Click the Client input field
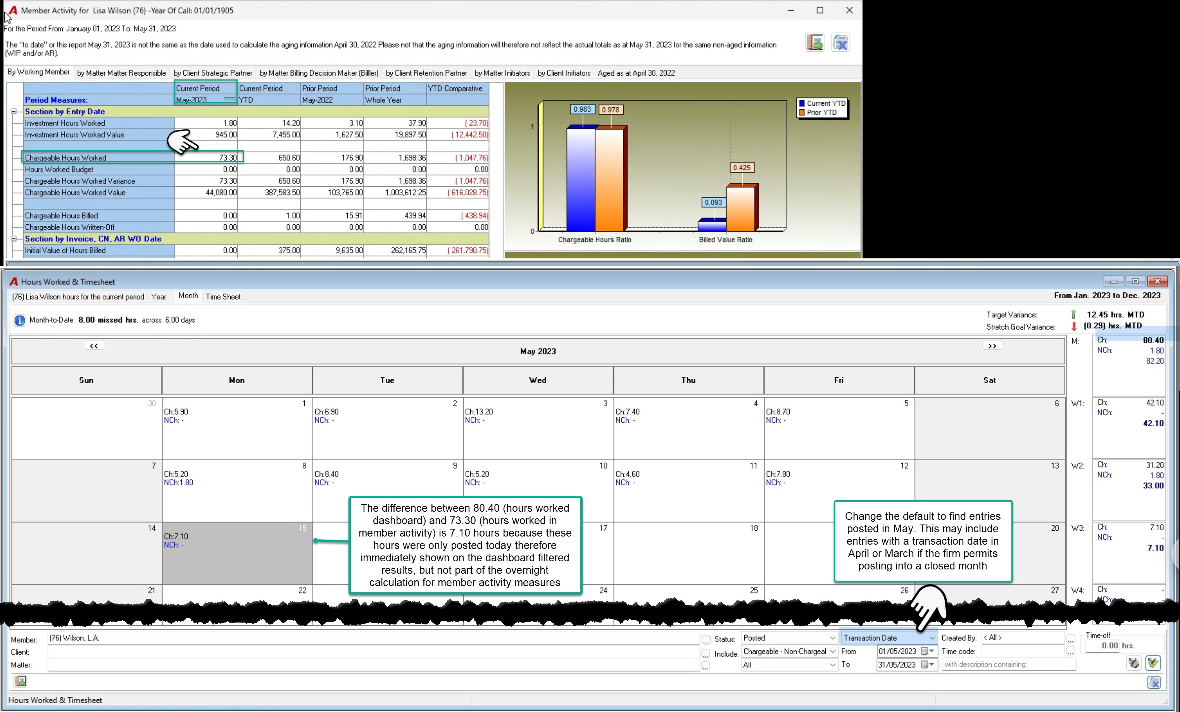Image resolution: width=1180 pixels, height=712 pixels. click(x=374, y=653)
